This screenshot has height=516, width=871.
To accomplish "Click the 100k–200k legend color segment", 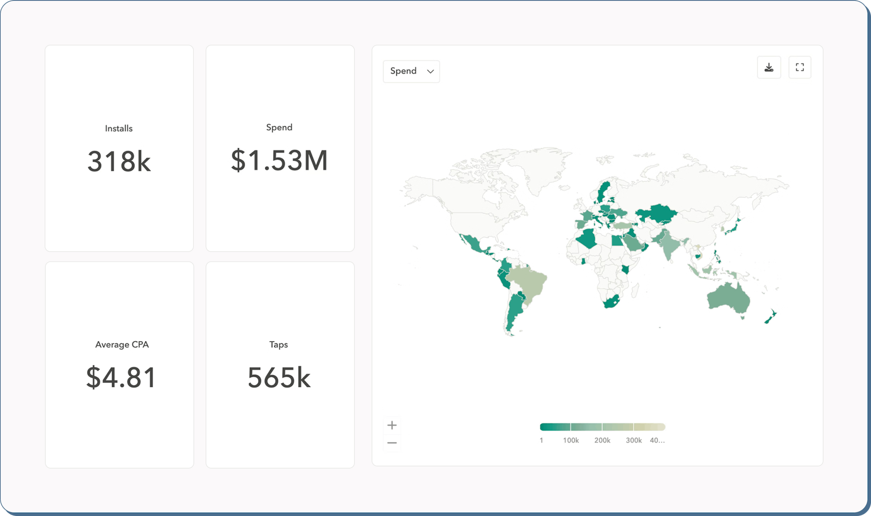I will tap(586, 427).
